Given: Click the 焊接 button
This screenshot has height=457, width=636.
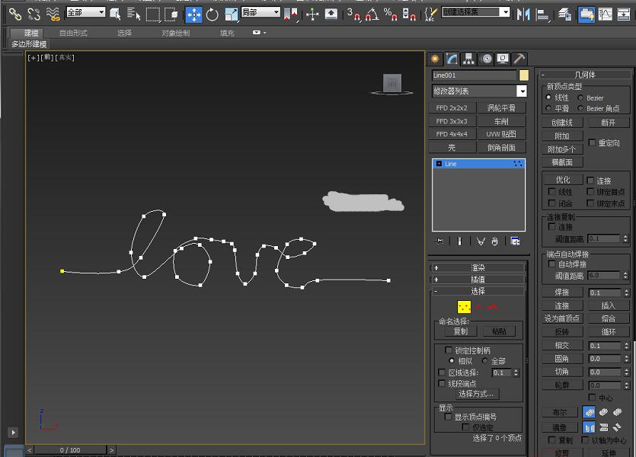Looking at the screenshot, I should click(561, 290).
